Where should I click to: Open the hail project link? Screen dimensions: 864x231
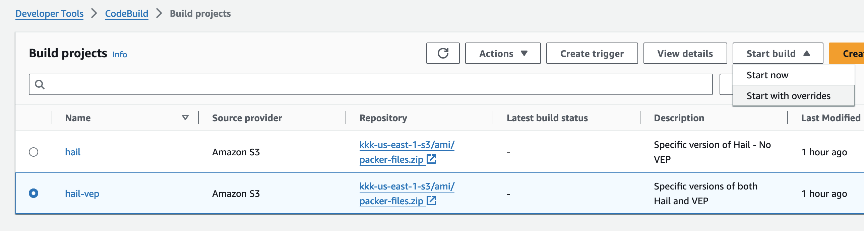(73, 152)
